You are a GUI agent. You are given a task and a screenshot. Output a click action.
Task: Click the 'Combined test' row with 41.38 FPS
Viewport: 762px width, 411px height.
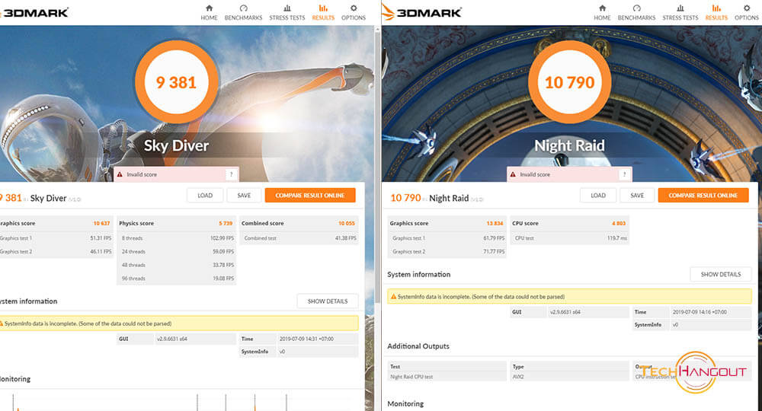point(299,238)
